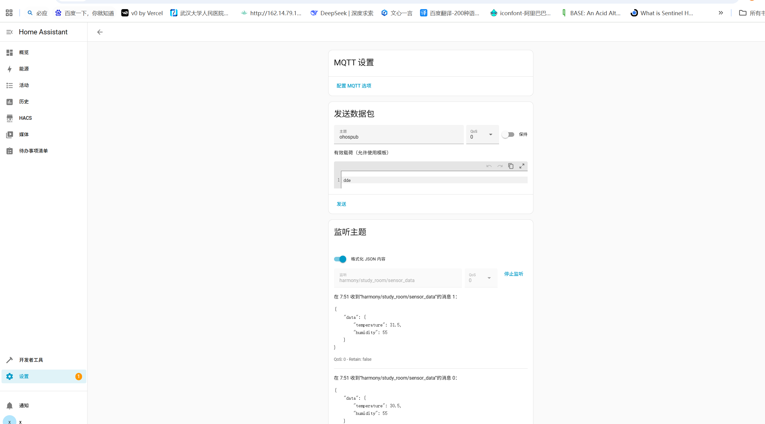Open the listen QoS dropdown

(x=481, y=278)
